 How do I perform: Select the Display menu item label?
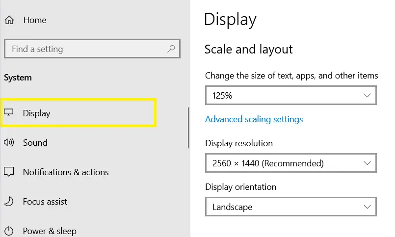click(36, 113)
